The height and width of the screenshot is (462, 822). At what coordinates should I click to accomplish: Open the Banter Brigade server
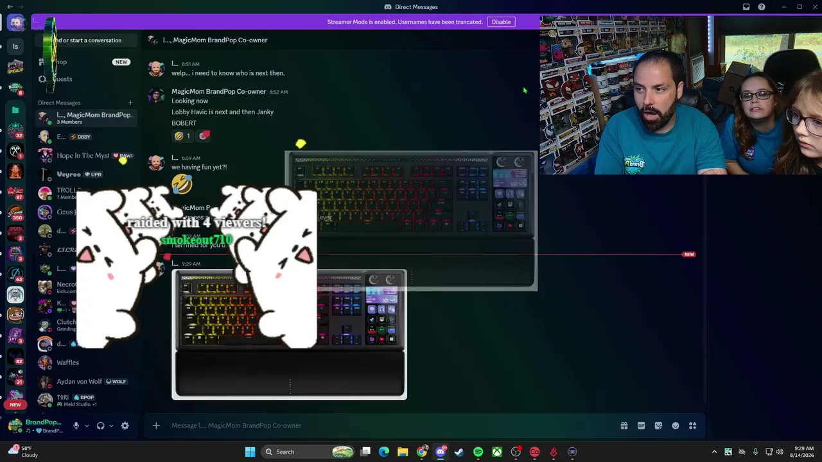pyautogui.click(x=15, y=67)
